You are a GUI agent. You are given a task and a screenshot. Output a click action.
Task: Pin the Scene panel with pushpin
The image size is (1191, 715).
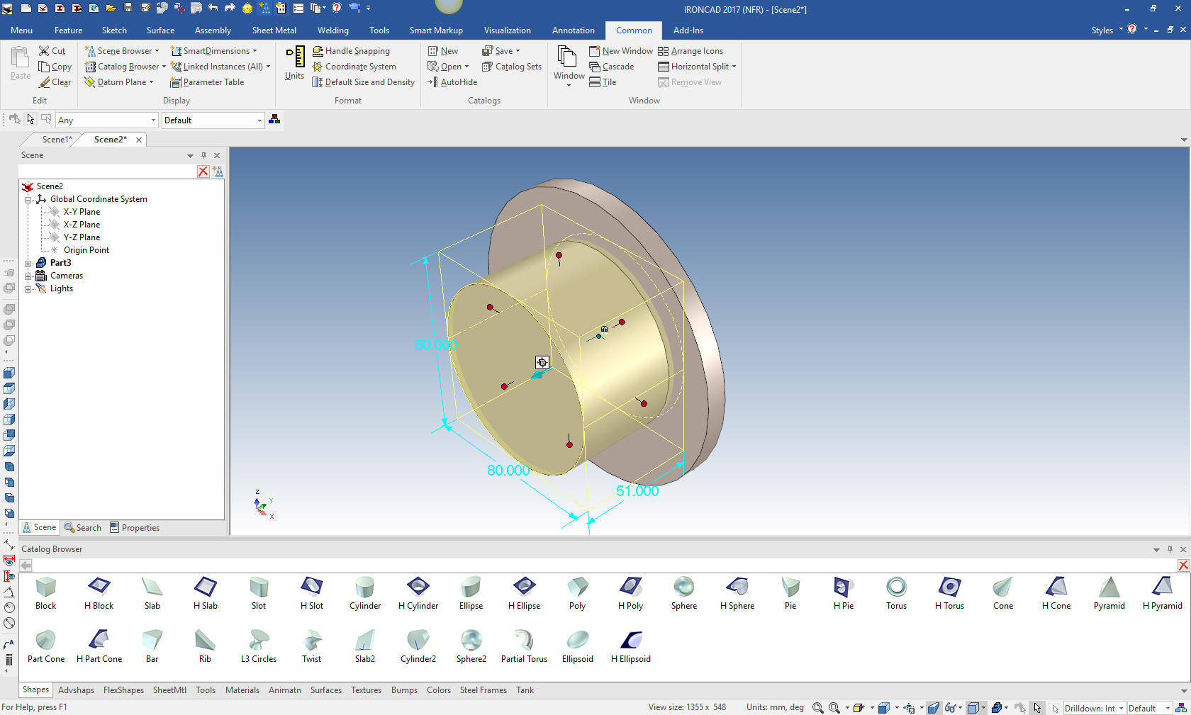[203, 155]
